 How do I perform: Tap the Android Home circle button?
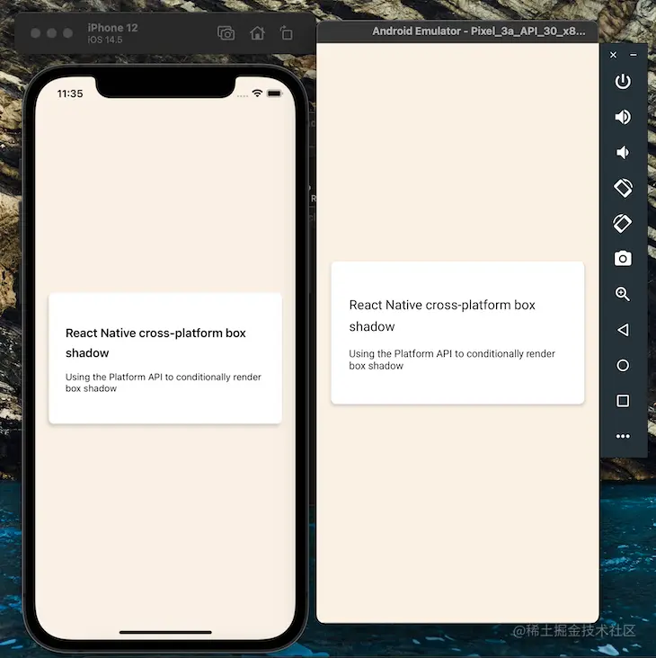pos(623,365)
